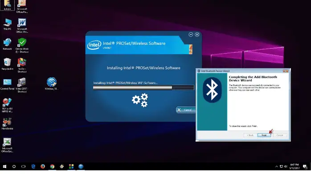Open the Start menu

pyautogui.click(x=4, y=166)
